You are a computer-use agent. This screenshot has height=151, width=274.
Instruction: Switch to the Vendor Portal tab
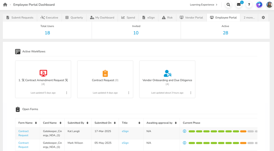point(191,18)
